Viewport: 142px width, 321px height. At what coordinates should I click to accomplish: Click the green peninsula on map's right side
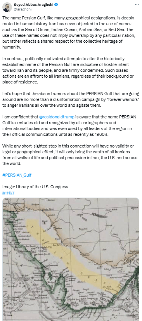click(x=132, y=280)
